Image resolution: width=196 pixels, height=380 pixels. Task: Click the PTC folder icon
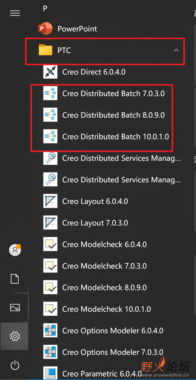[46, 50]
